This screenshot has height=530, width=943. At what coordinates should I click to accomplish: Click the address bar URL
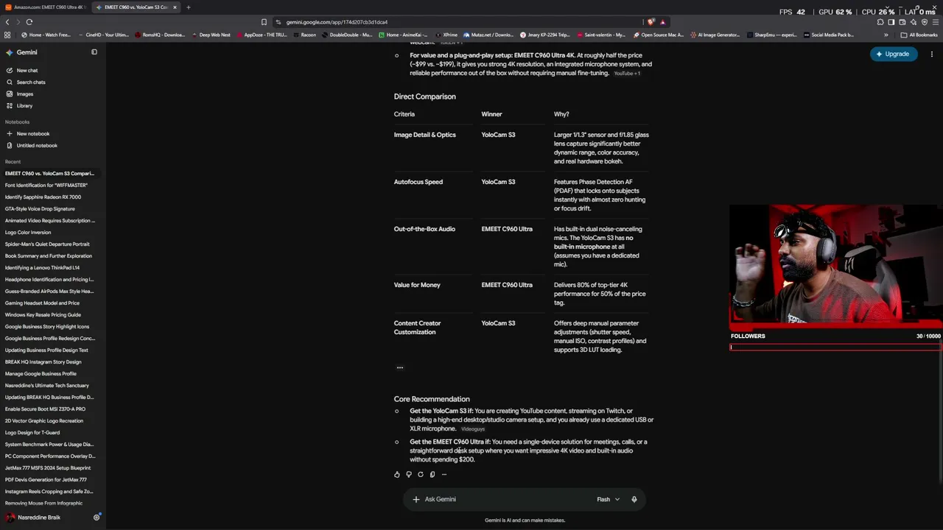pyautogui.click(x=337, y=22)
